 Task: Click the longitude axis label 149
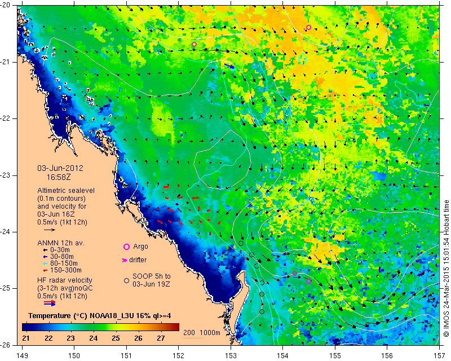click(x=23, y=356)
